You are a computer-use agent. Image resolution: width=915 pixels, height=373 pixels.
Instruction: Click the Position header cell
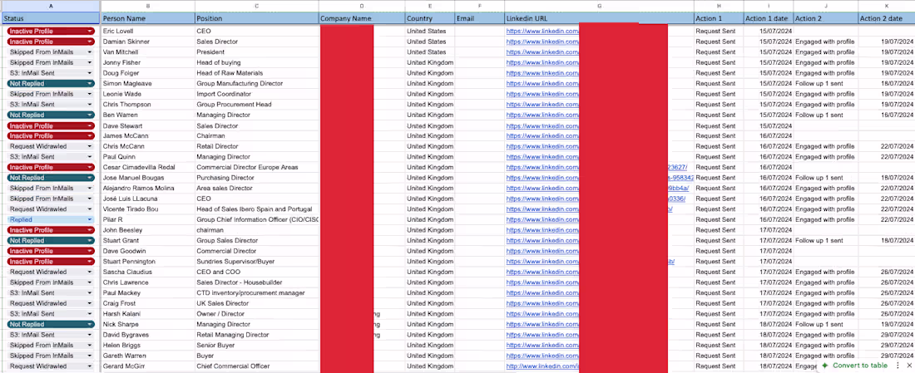(x=257, y=18)
